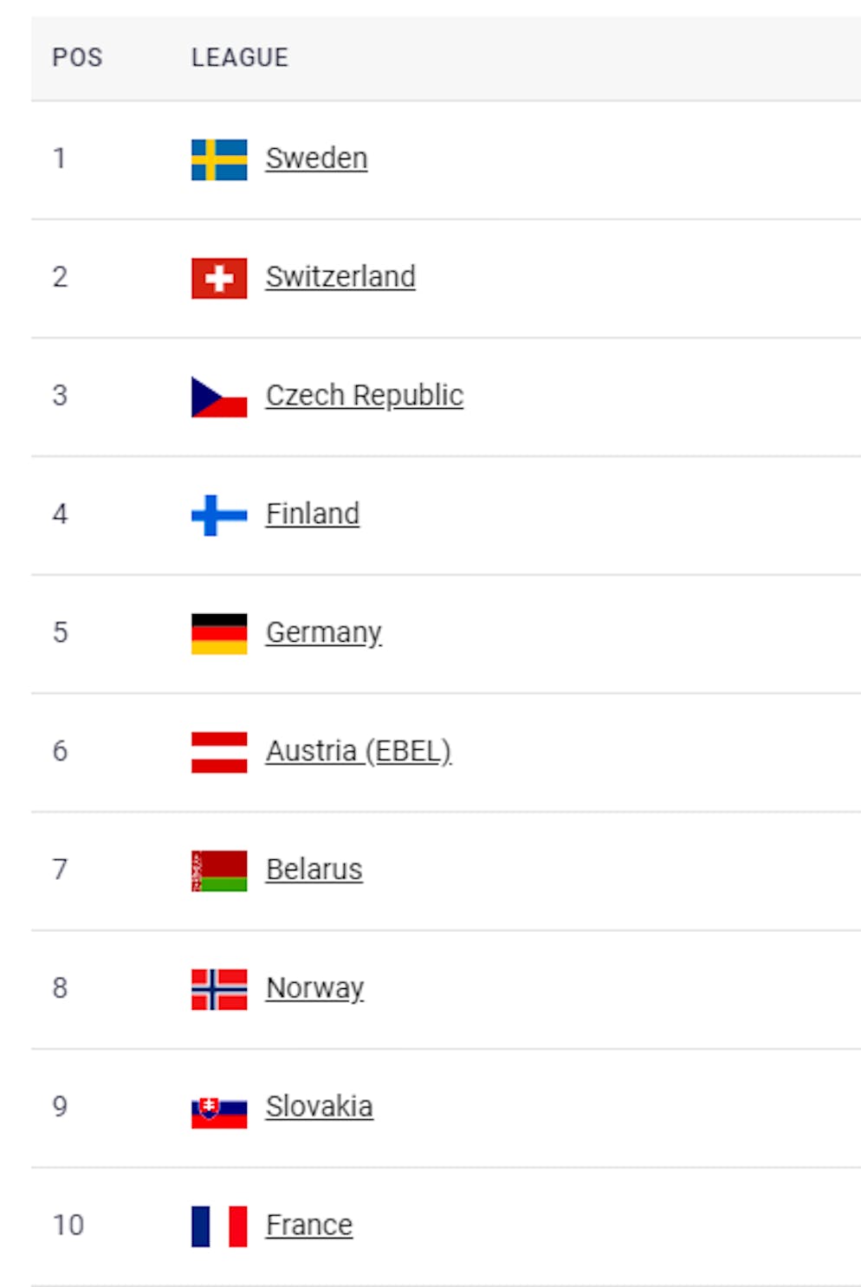
Task: Click the Sweden flag icon
Action: tap(219, 159)
